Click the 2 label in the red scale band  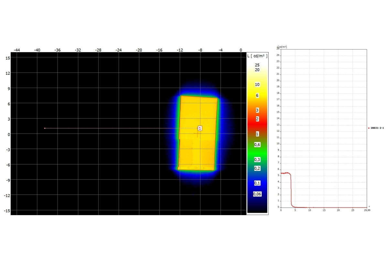(257, 119)
